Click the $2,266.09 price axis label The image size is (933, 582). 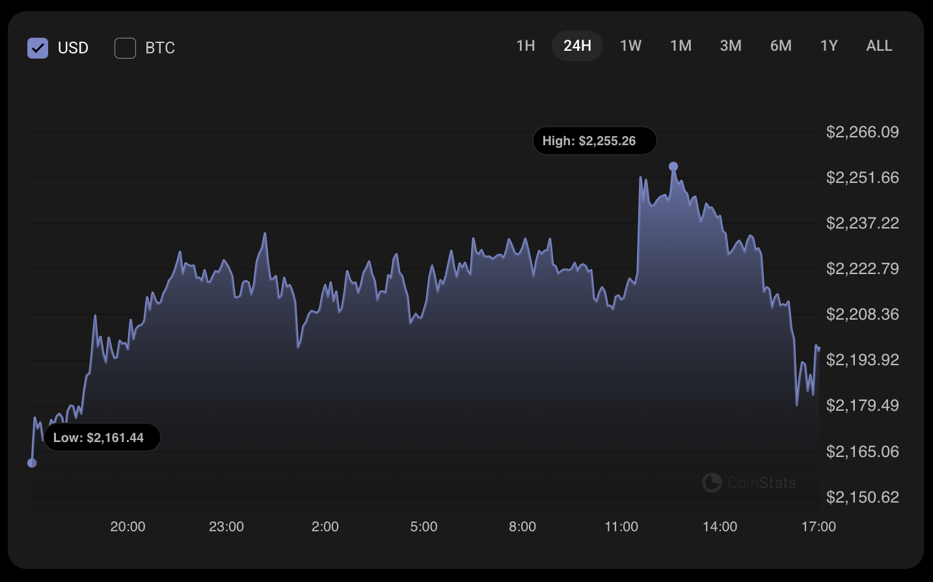(862, 132)
